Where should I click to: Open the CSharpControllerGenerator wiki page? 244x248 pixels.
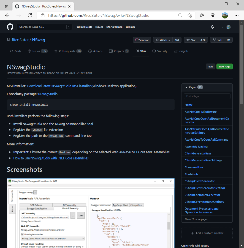pos(203,195)
